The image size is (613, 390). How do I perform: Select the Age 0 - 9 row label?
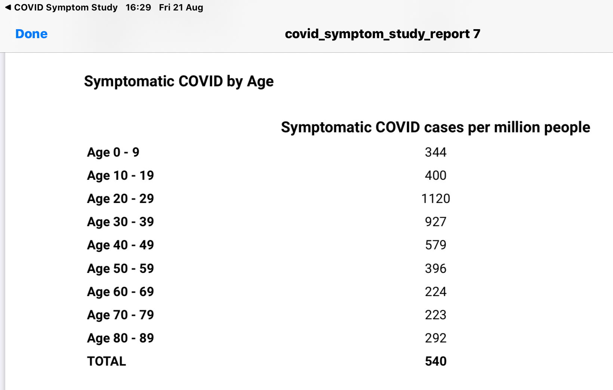coord(113,153)
